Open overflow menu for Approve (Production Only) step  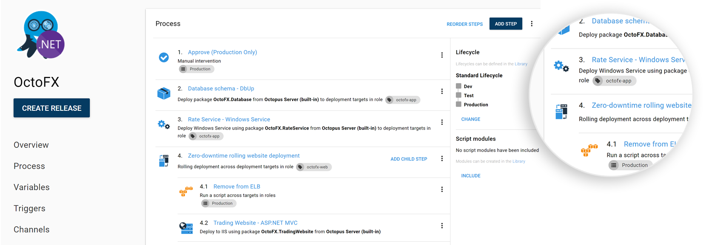[x=442, y=55]
